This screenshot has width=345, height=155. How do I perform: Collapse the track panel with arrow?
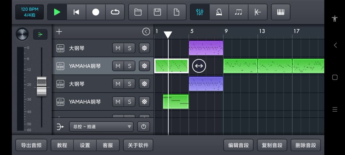click(146, 32)
